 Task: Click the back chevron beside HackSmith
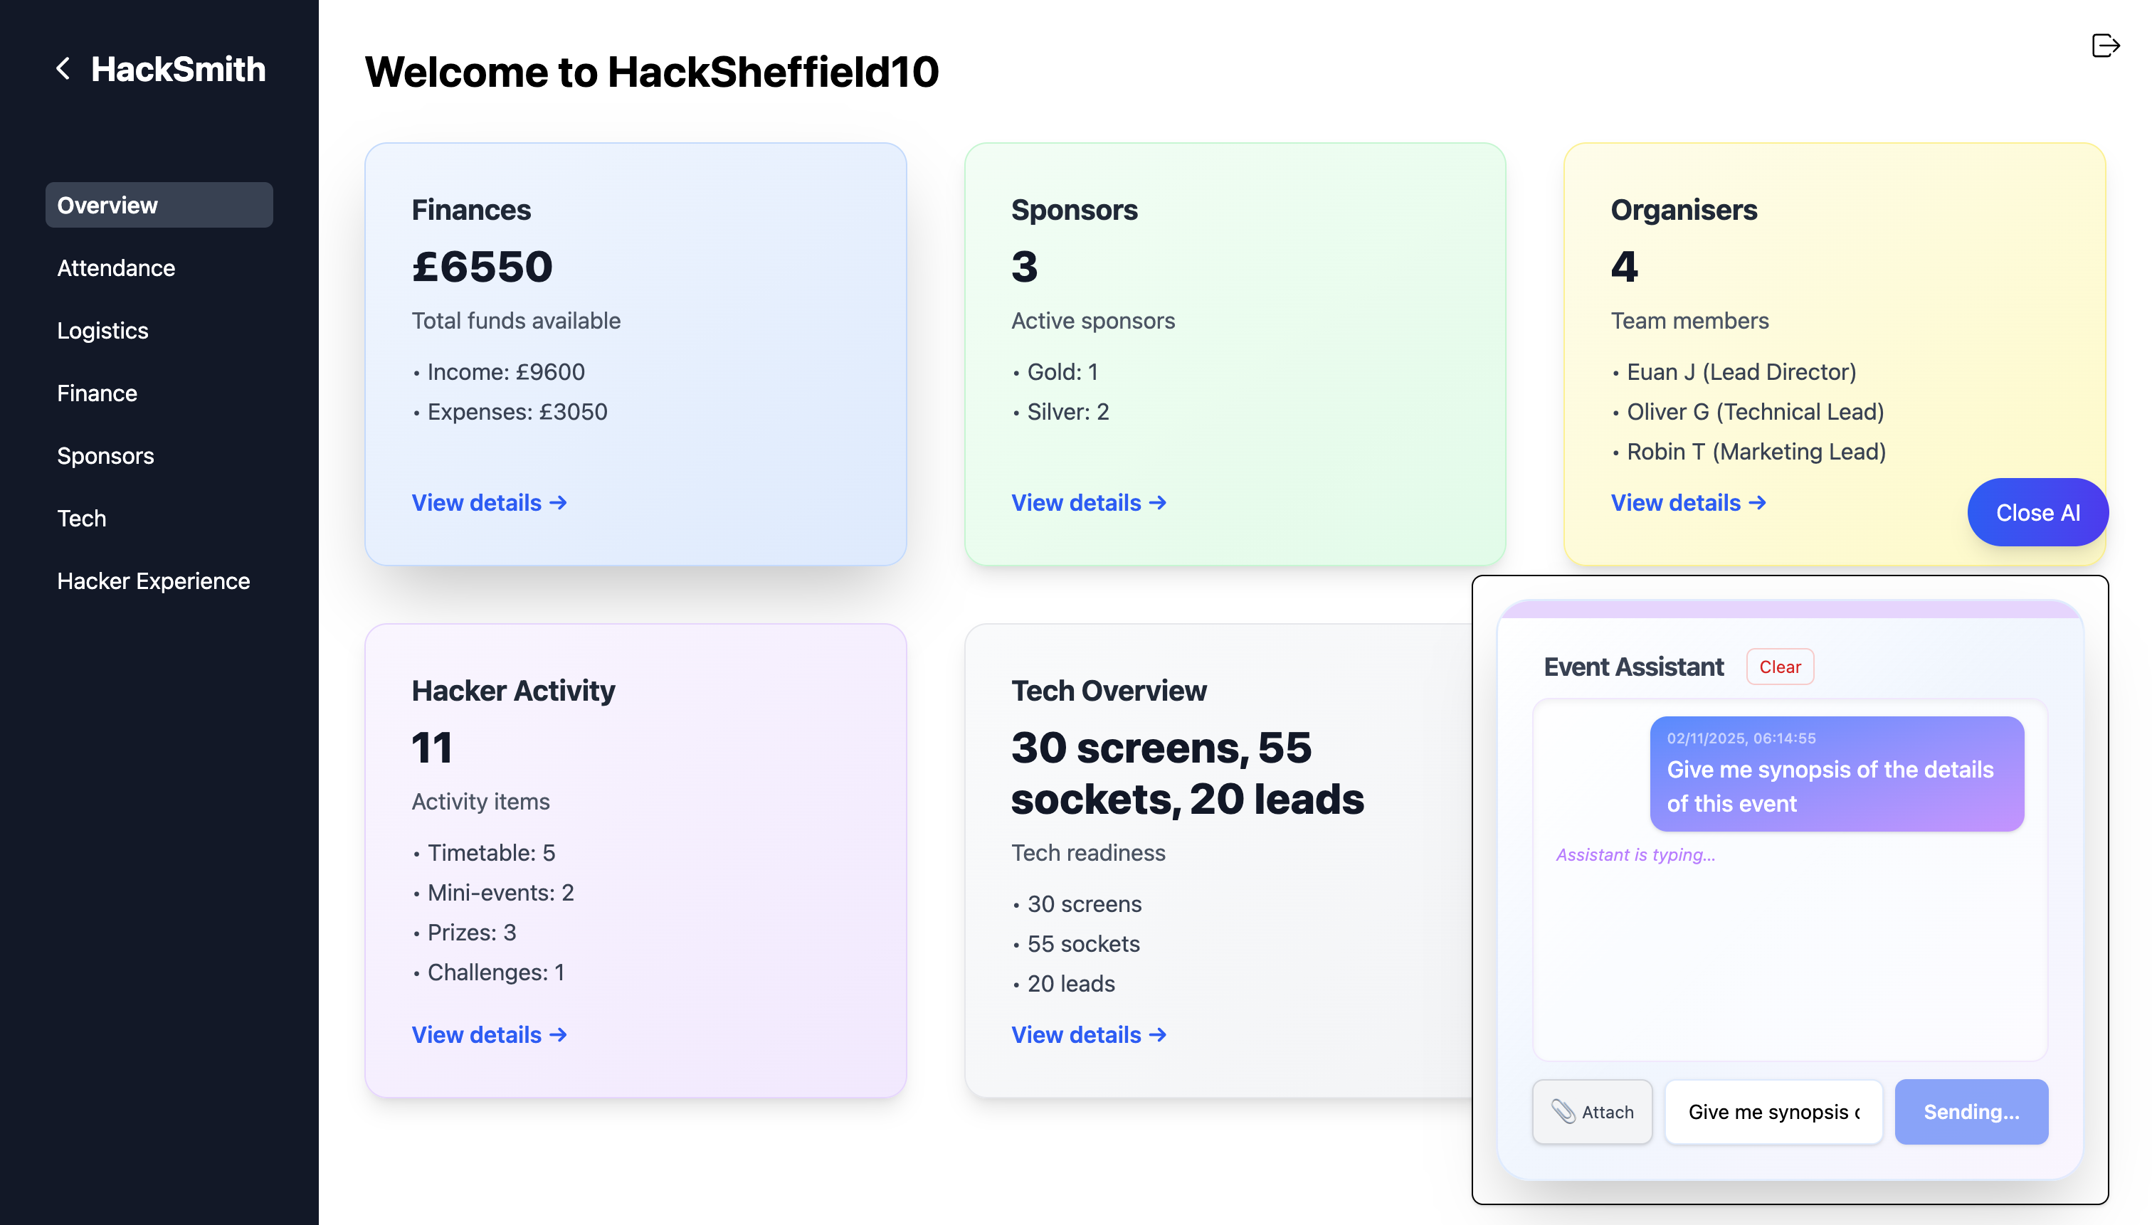point(63,69)
